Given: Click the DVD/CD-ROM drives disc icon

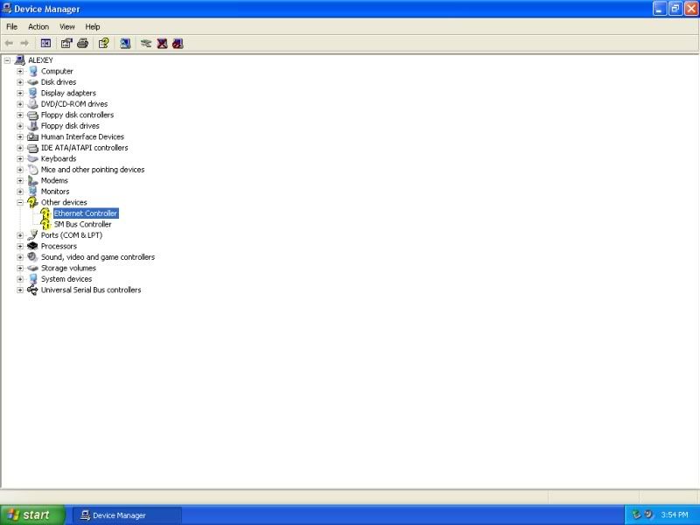Looking at the screenshot, I should point(32,104).
